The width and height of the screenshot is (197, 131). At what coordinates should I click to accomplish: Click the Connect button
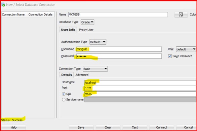tap(162, 127)
